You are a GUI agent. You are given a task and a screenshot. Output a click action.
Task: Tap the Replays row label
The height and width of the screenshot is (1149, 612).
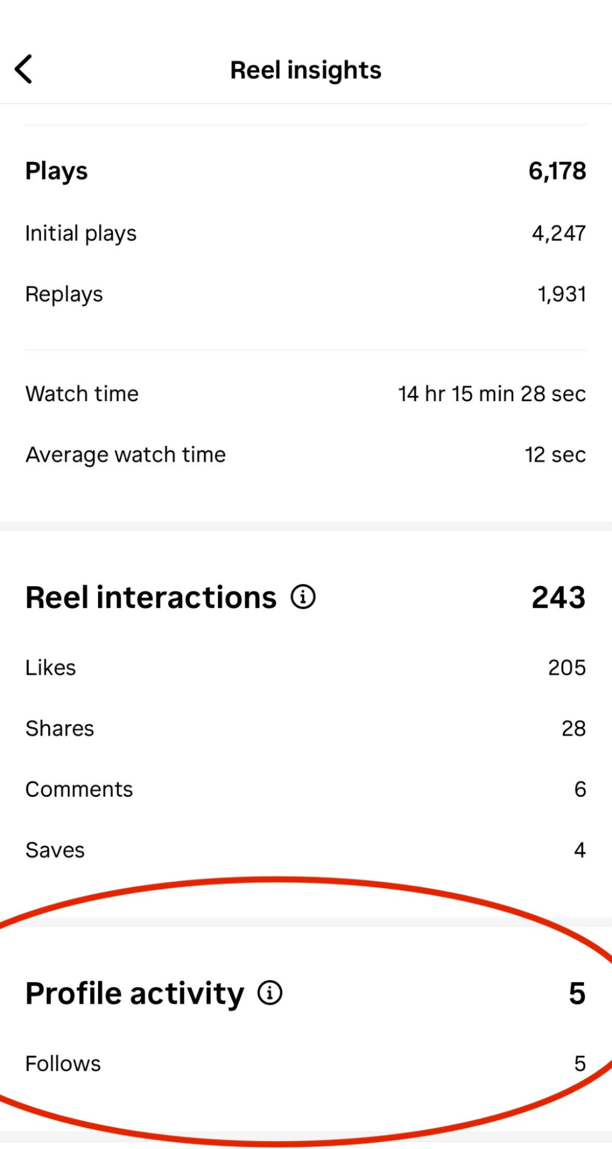click(x=64, y=294)
